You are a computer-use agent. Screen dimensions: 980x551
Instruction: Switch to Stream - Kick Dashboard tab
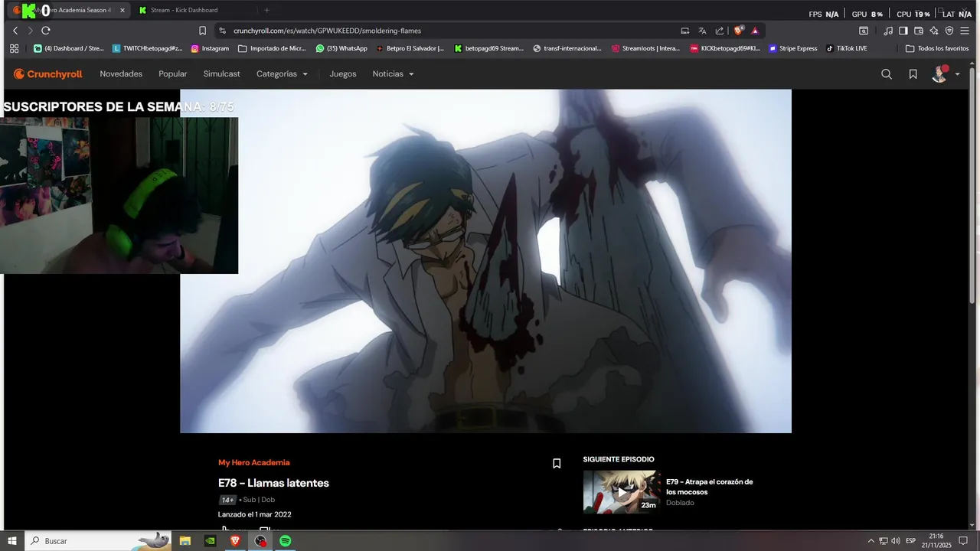194,10
